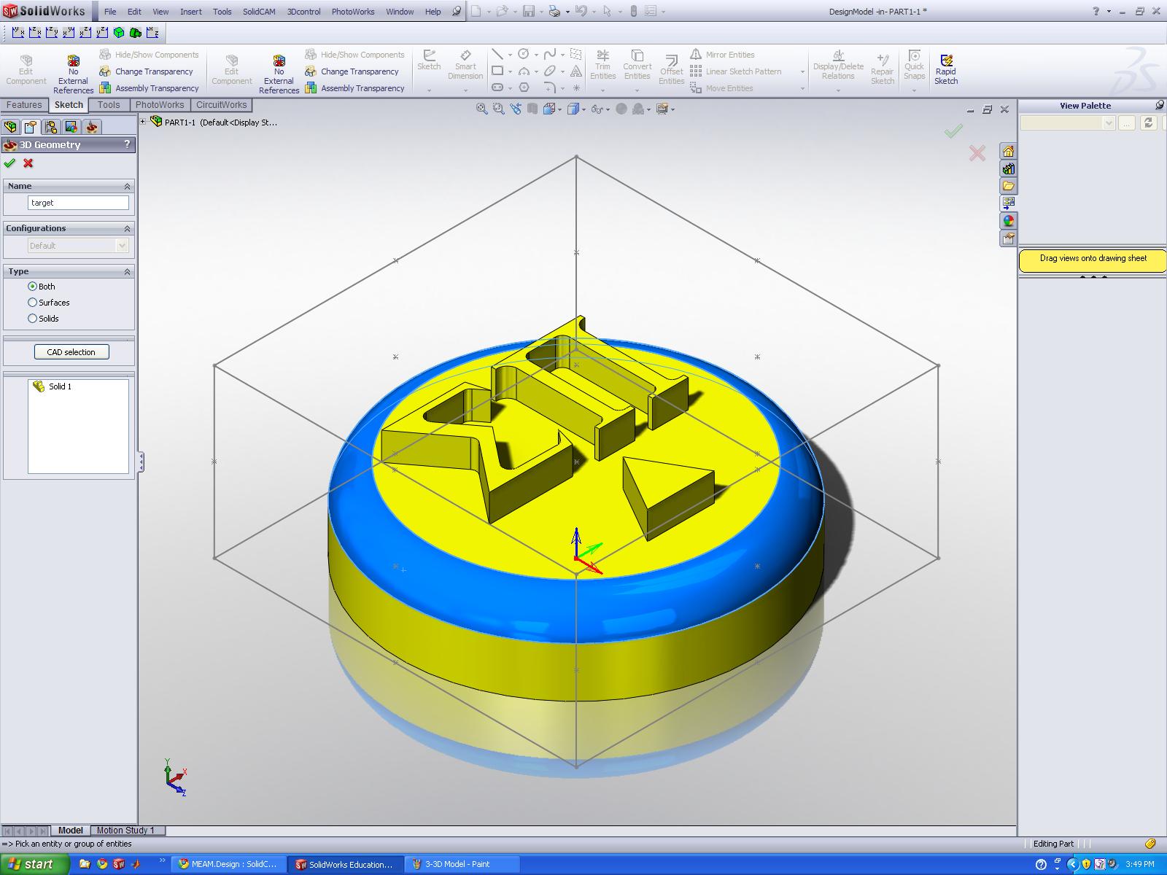Click Mirror Entities
1167x875 pixels.
(x=722, y=55)
